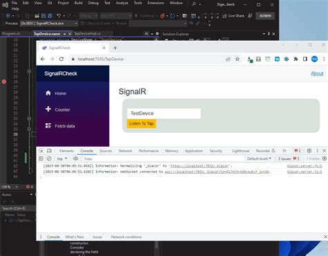Click the SignalRCheck brand title
The image size is (328, 256).
61,73
